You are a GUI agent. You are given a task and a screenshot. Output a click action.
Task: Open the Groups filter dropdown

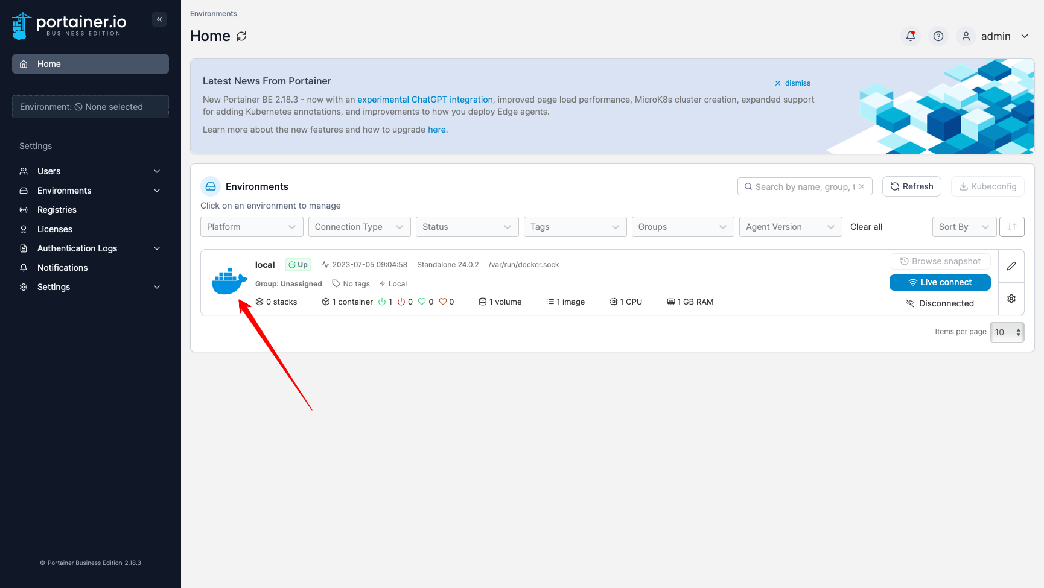point(683,227)
